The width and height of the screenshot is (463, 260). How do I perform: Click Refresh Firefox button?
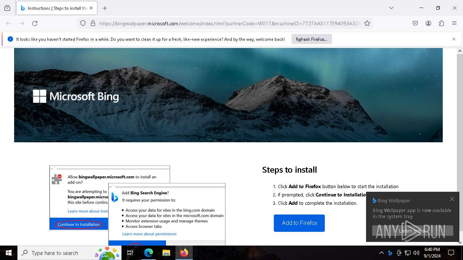311,39
